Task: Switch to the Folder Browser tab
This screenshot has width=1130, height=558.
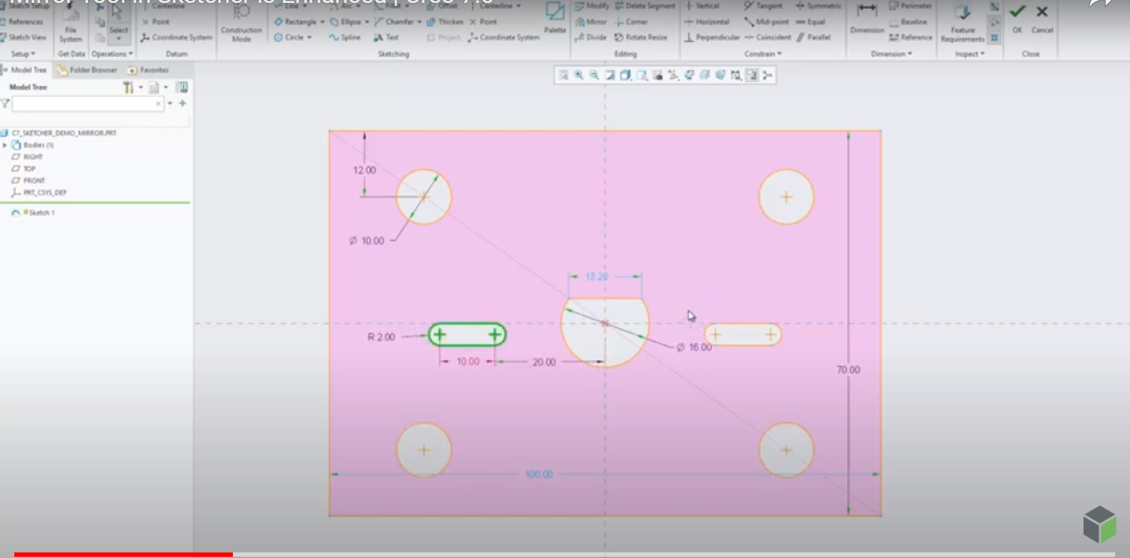Action: (x=92, y=70)
